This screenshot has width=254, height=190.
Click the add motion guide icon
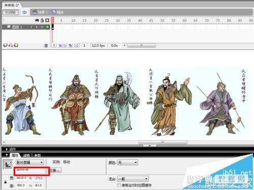click(11, 45)
